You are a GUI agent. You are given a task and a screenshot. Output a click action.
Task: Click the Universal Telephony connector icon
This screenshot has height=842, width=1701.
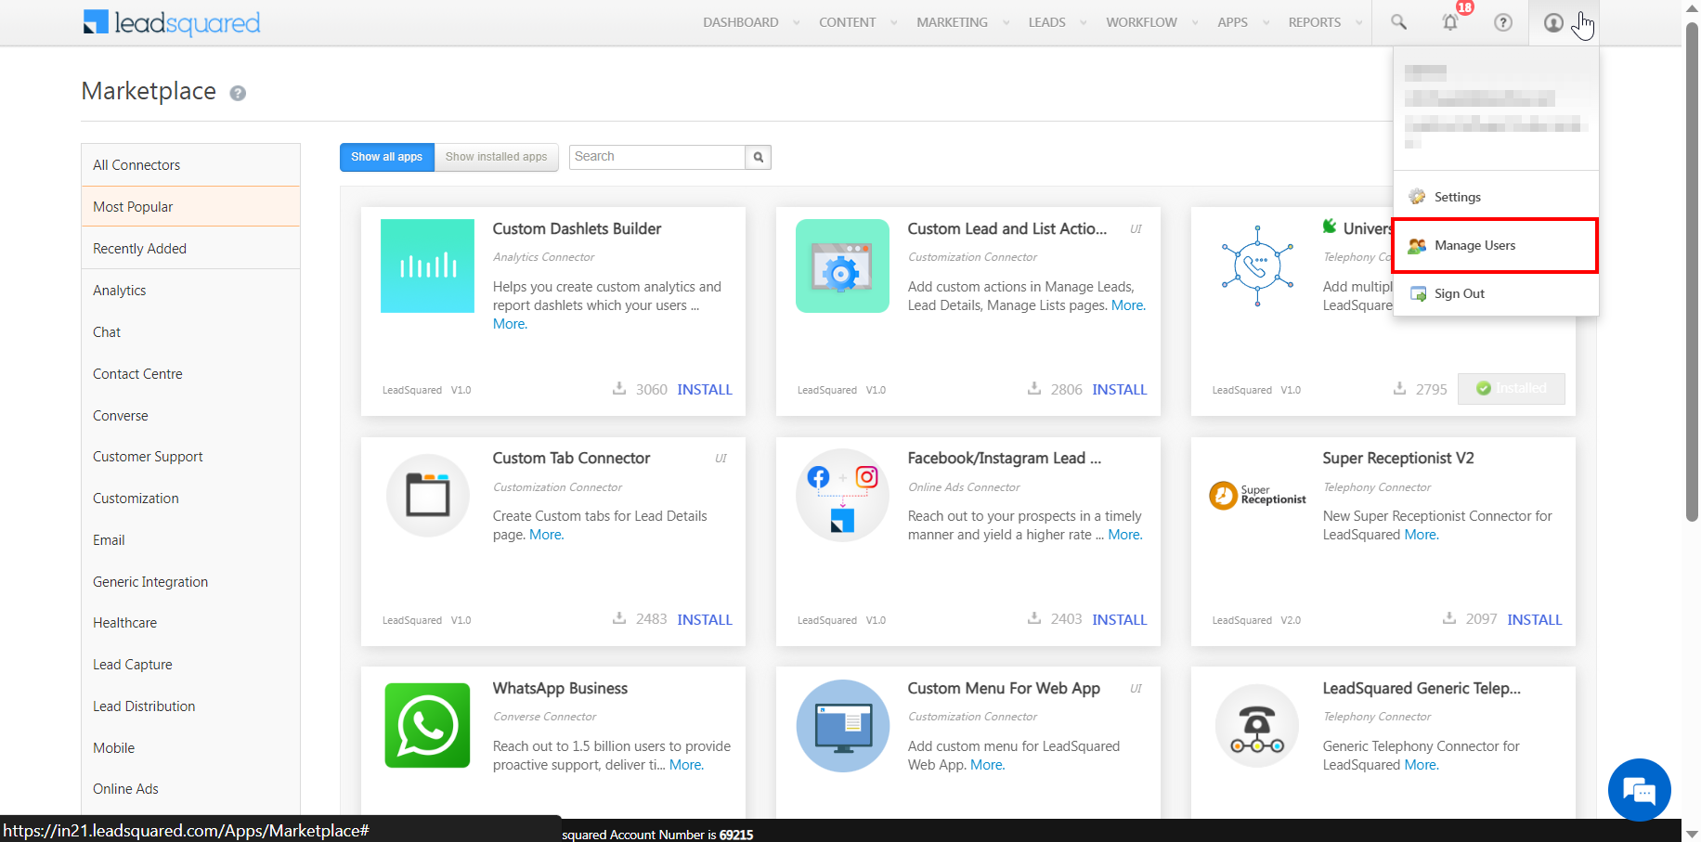point(1257,266)
